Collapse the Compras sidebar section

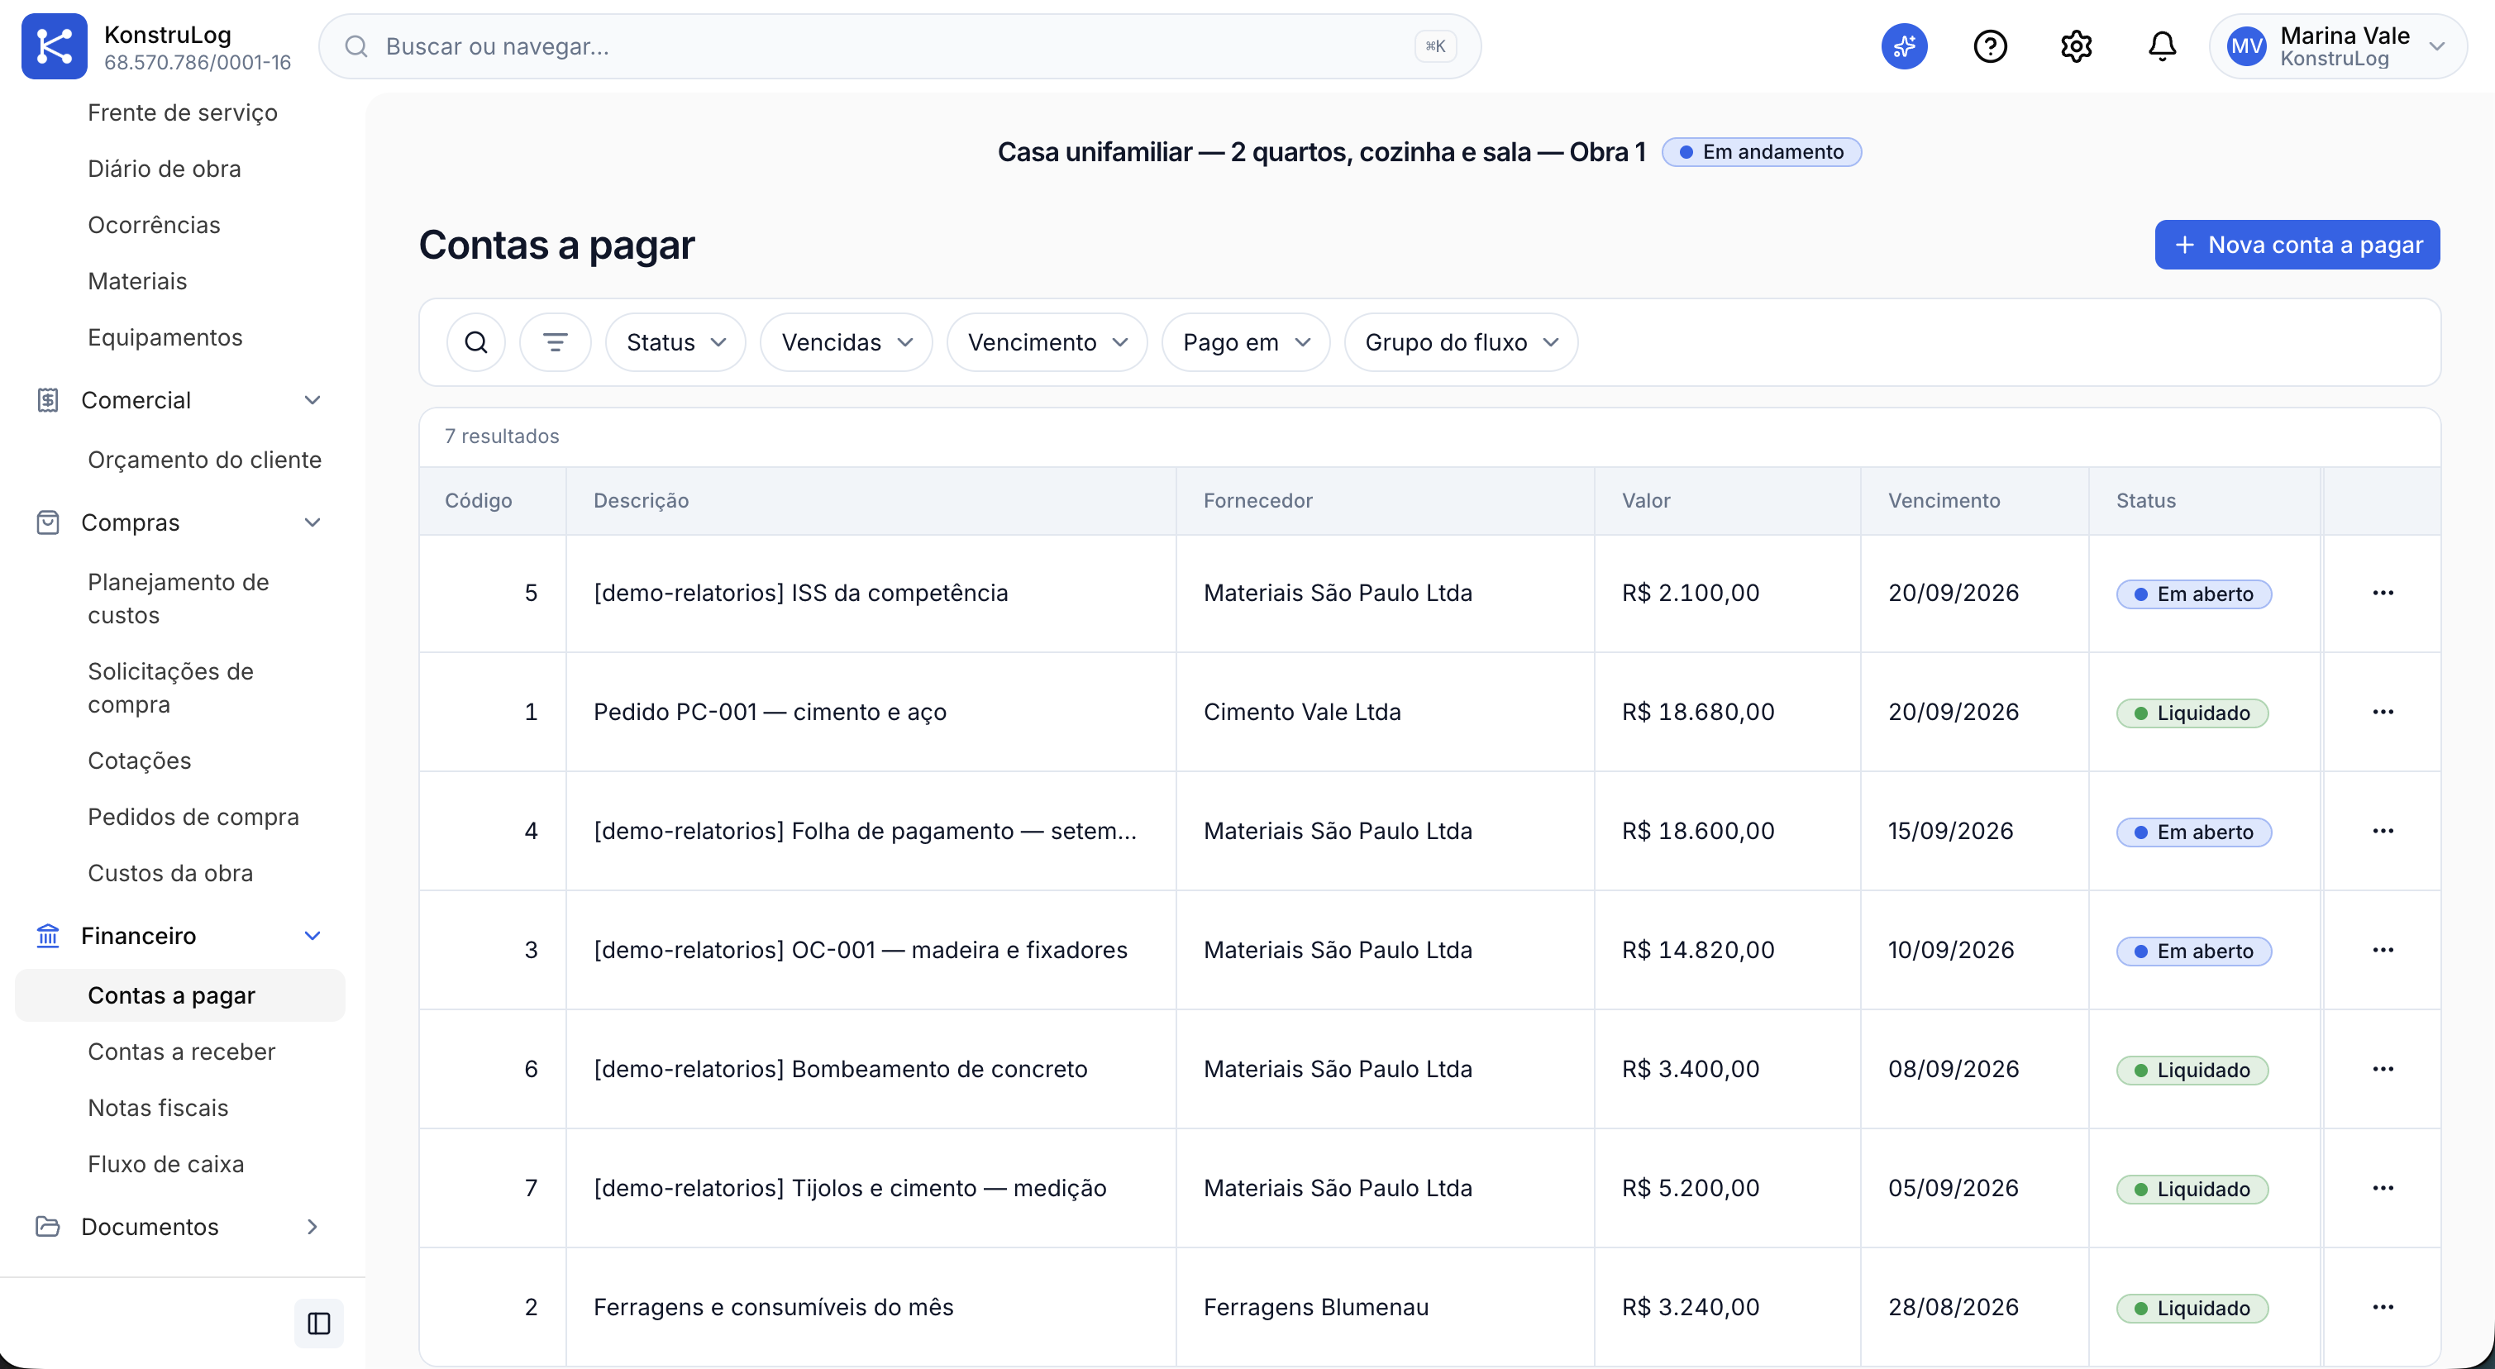pos(179,523)
